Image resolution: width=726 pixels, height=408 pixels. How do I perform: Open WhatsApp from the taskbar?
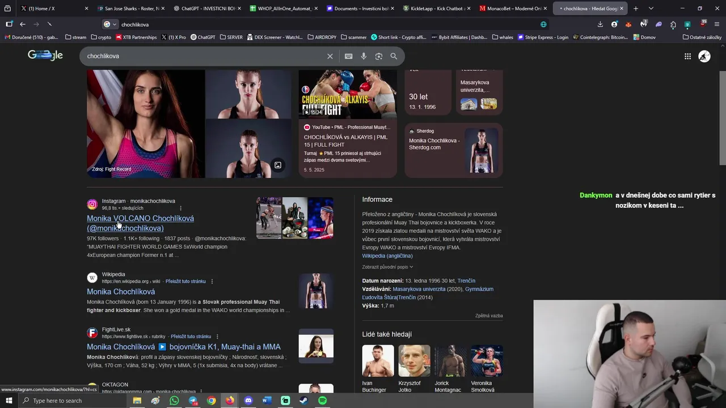(174, 401)
